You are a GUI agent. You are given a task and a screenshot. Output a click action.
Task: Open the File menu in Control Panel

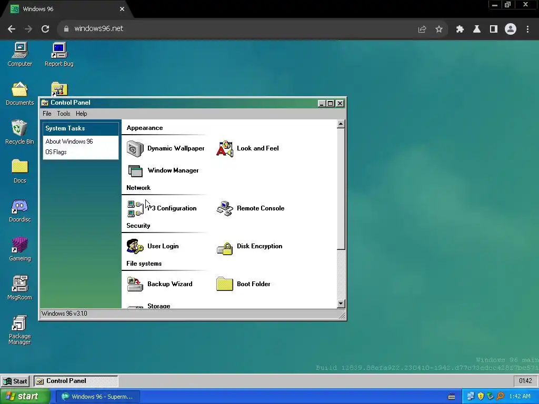tap(47, 114)
